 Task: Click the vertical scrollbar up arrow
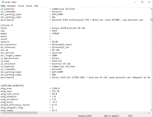point(151,9)
